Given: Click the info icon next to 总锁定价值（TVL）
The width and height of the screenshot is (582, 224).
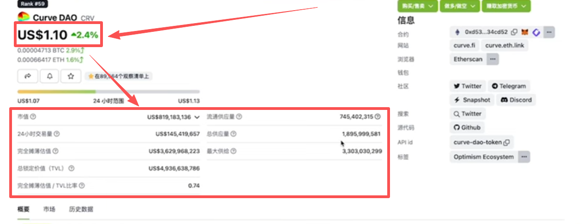Looking at the screenshot, I should click(71, 168).
